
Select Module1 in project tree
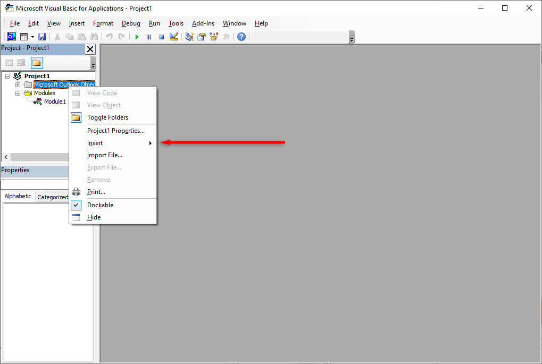pos(55,101)
